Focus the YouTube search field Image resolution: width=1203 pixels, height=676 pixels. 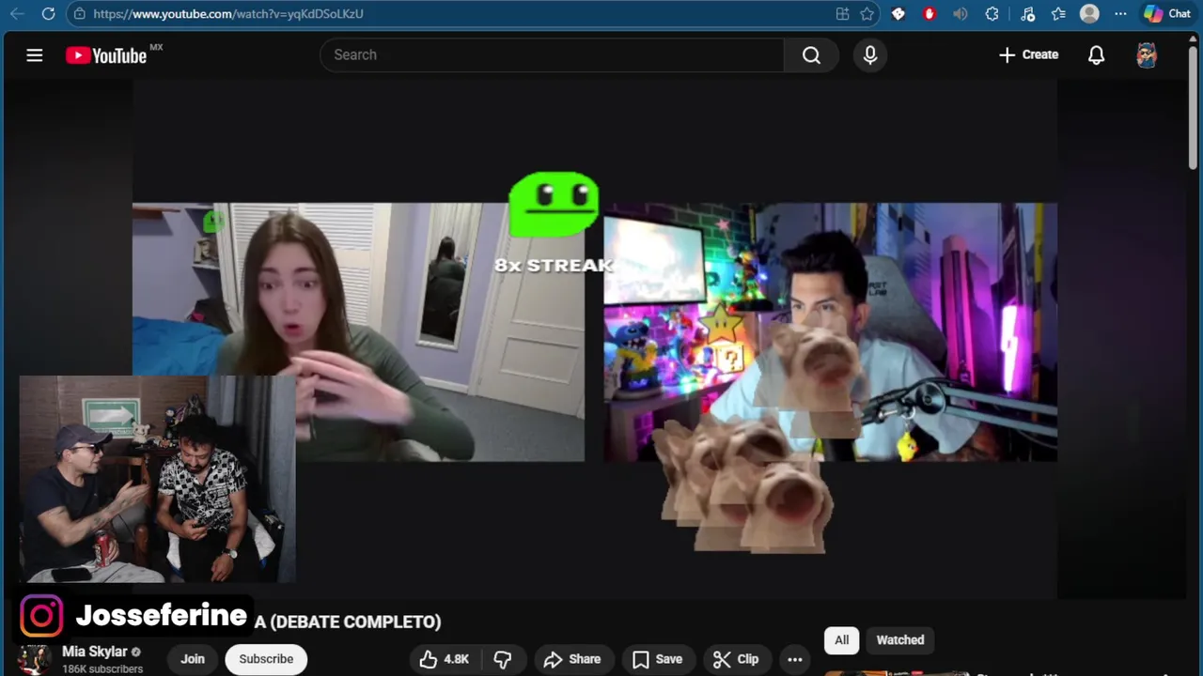click(552, 55)
